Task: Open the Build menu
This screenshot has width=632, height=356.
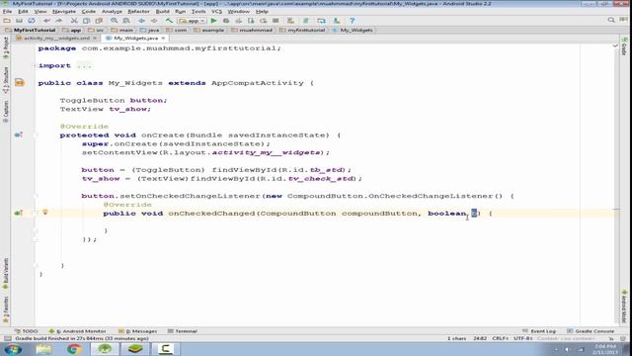Action: click(x=162, y=11)
